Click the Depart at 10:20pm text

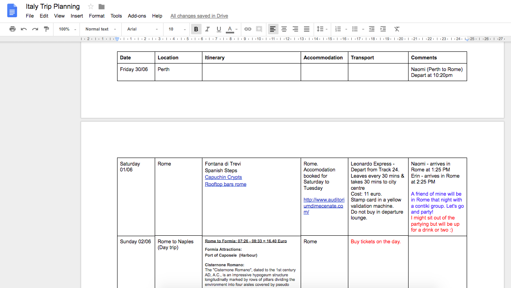pyautogui.click(x=432, y=75)
